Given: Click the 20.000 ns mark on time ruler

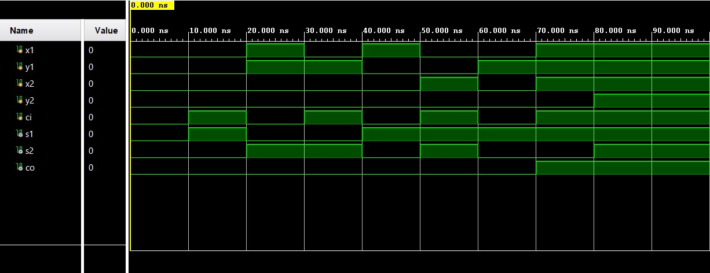Looking at the screenshot, I should [x=268, y=31].
